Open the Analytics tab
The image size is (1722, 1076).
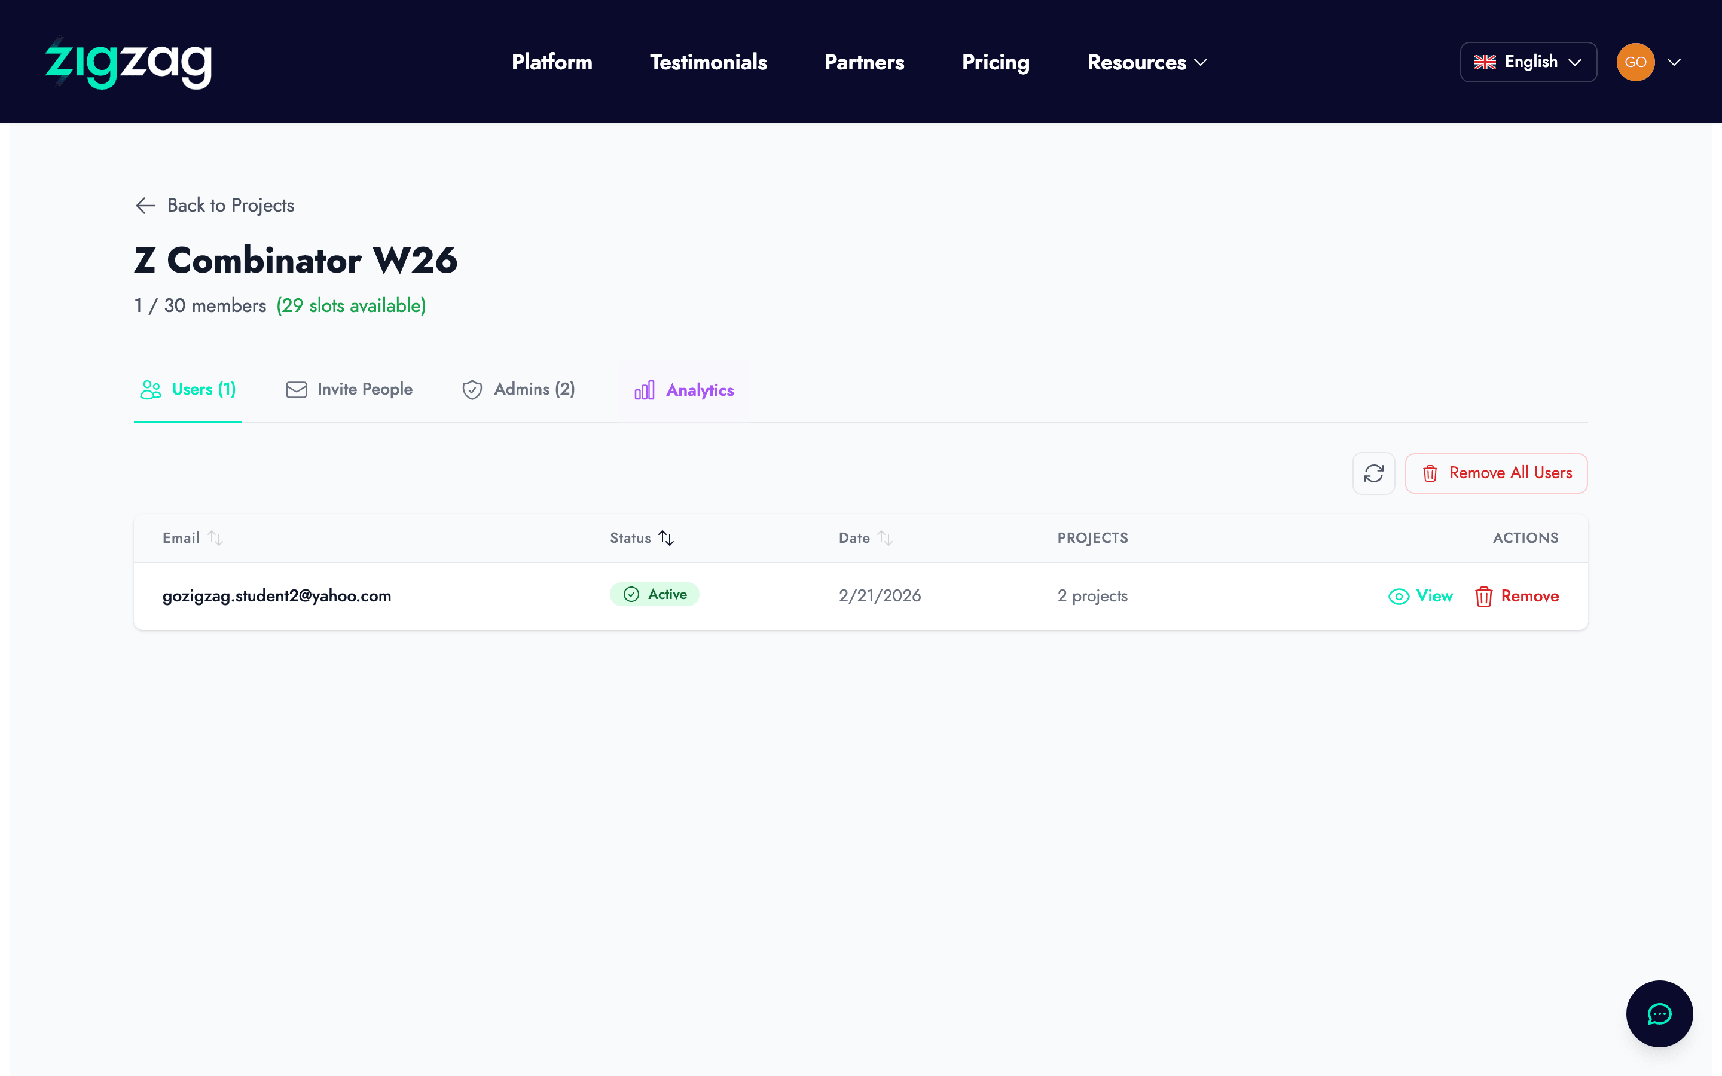coord(683,391)
